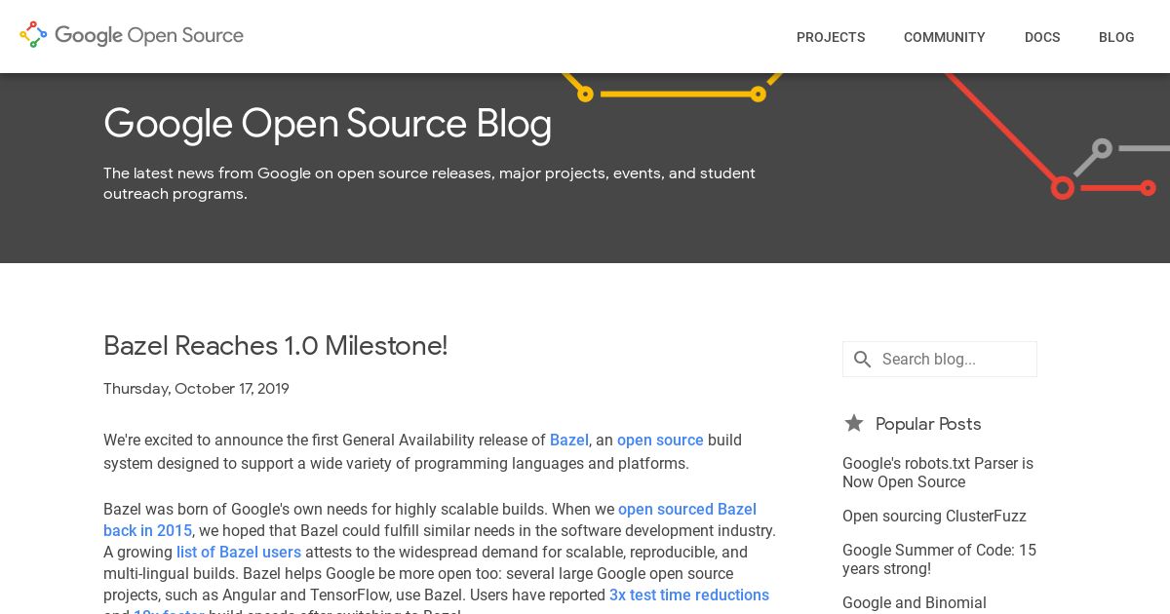Select BLOG in the top navigation
This screenshot has height=614, width=1170.
click(x=1116, y=37)
